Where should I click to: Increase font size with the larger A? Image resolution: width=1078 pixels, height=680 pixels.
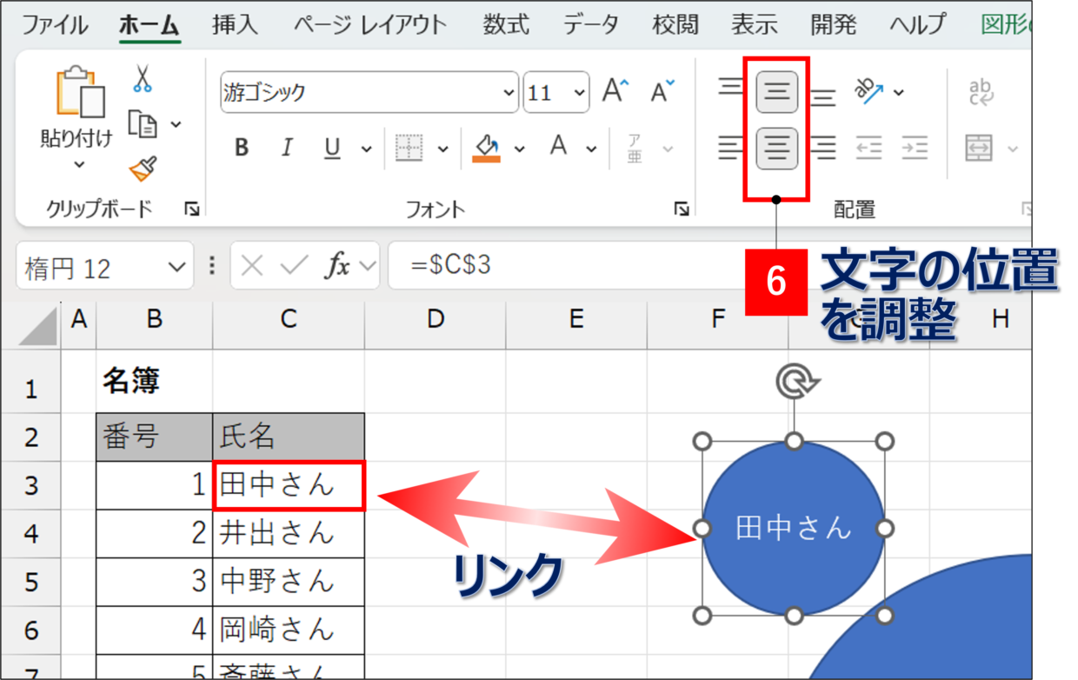[616, 91]
